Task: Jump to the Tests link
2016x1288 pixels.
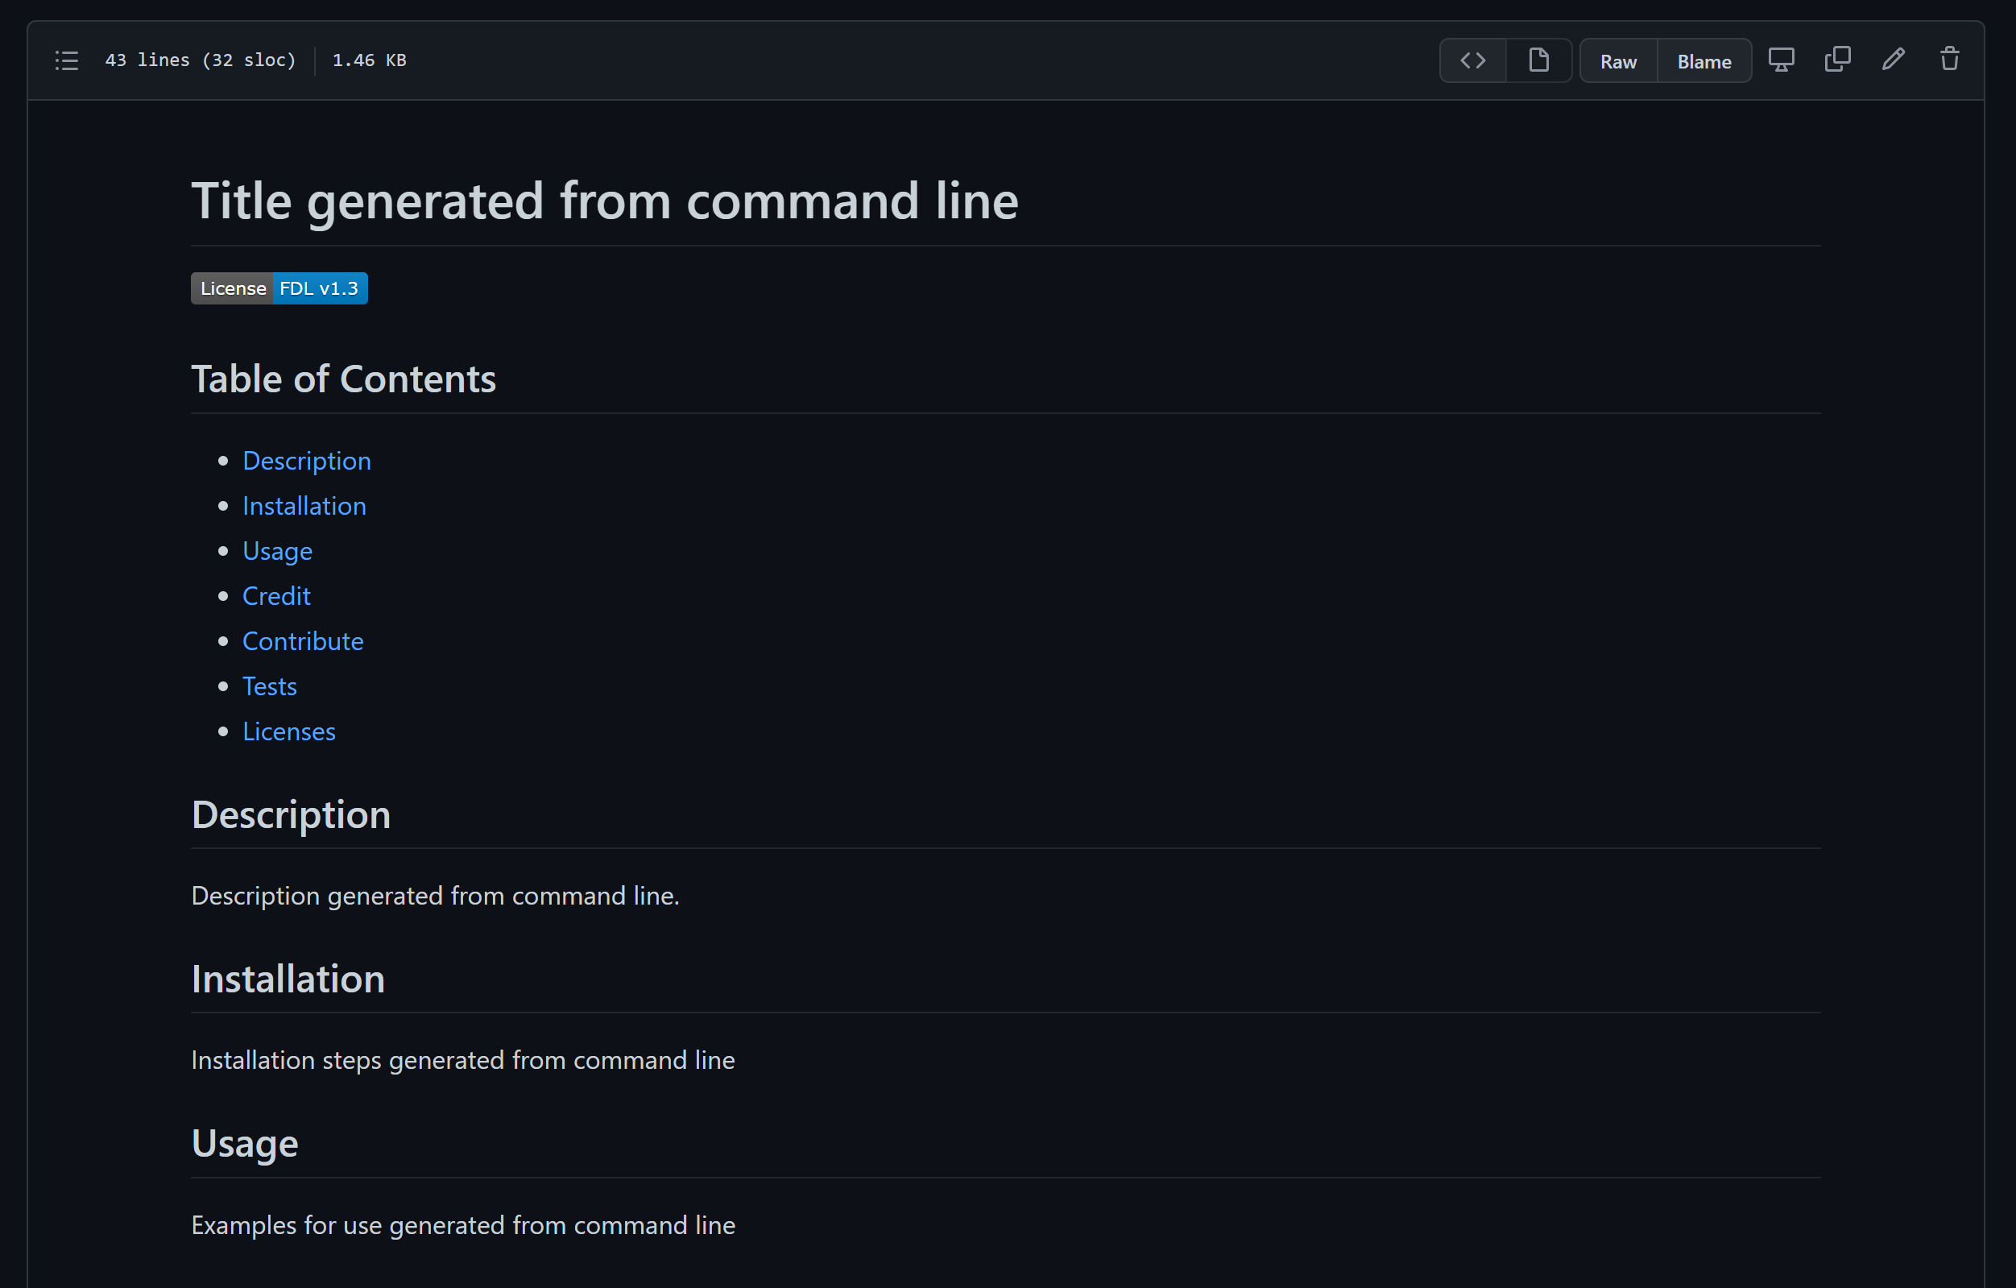Action: [x=270, y=687]
